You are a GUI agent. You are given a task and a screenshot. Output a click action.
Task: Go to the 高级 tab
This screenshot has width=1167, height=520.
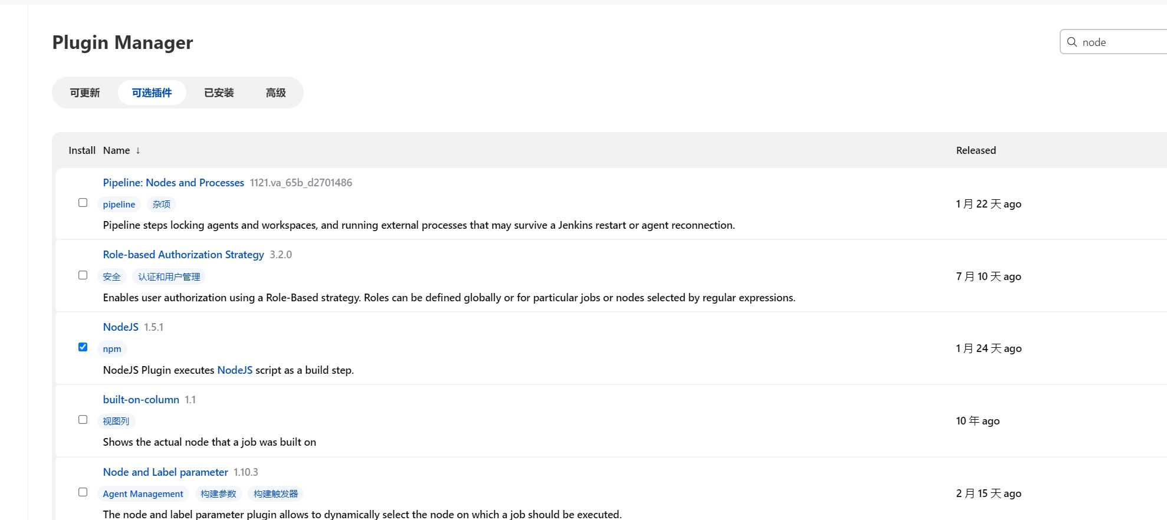275,93
